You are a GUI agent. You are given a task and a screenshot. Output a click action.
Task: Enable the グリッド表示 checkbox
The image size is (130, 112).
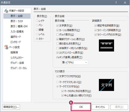point(58,35)
